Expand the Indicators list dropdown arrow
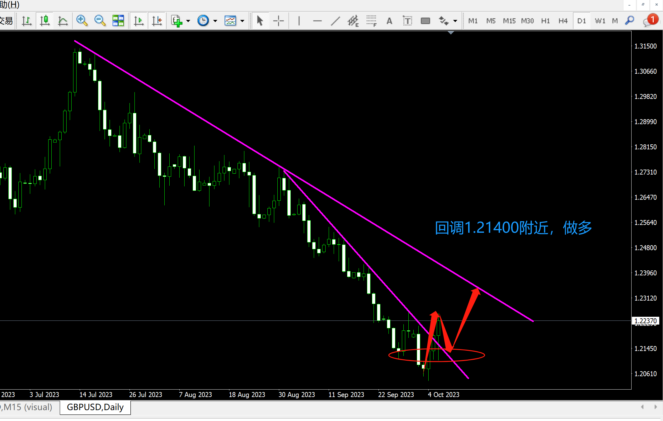 coord(188,21)
